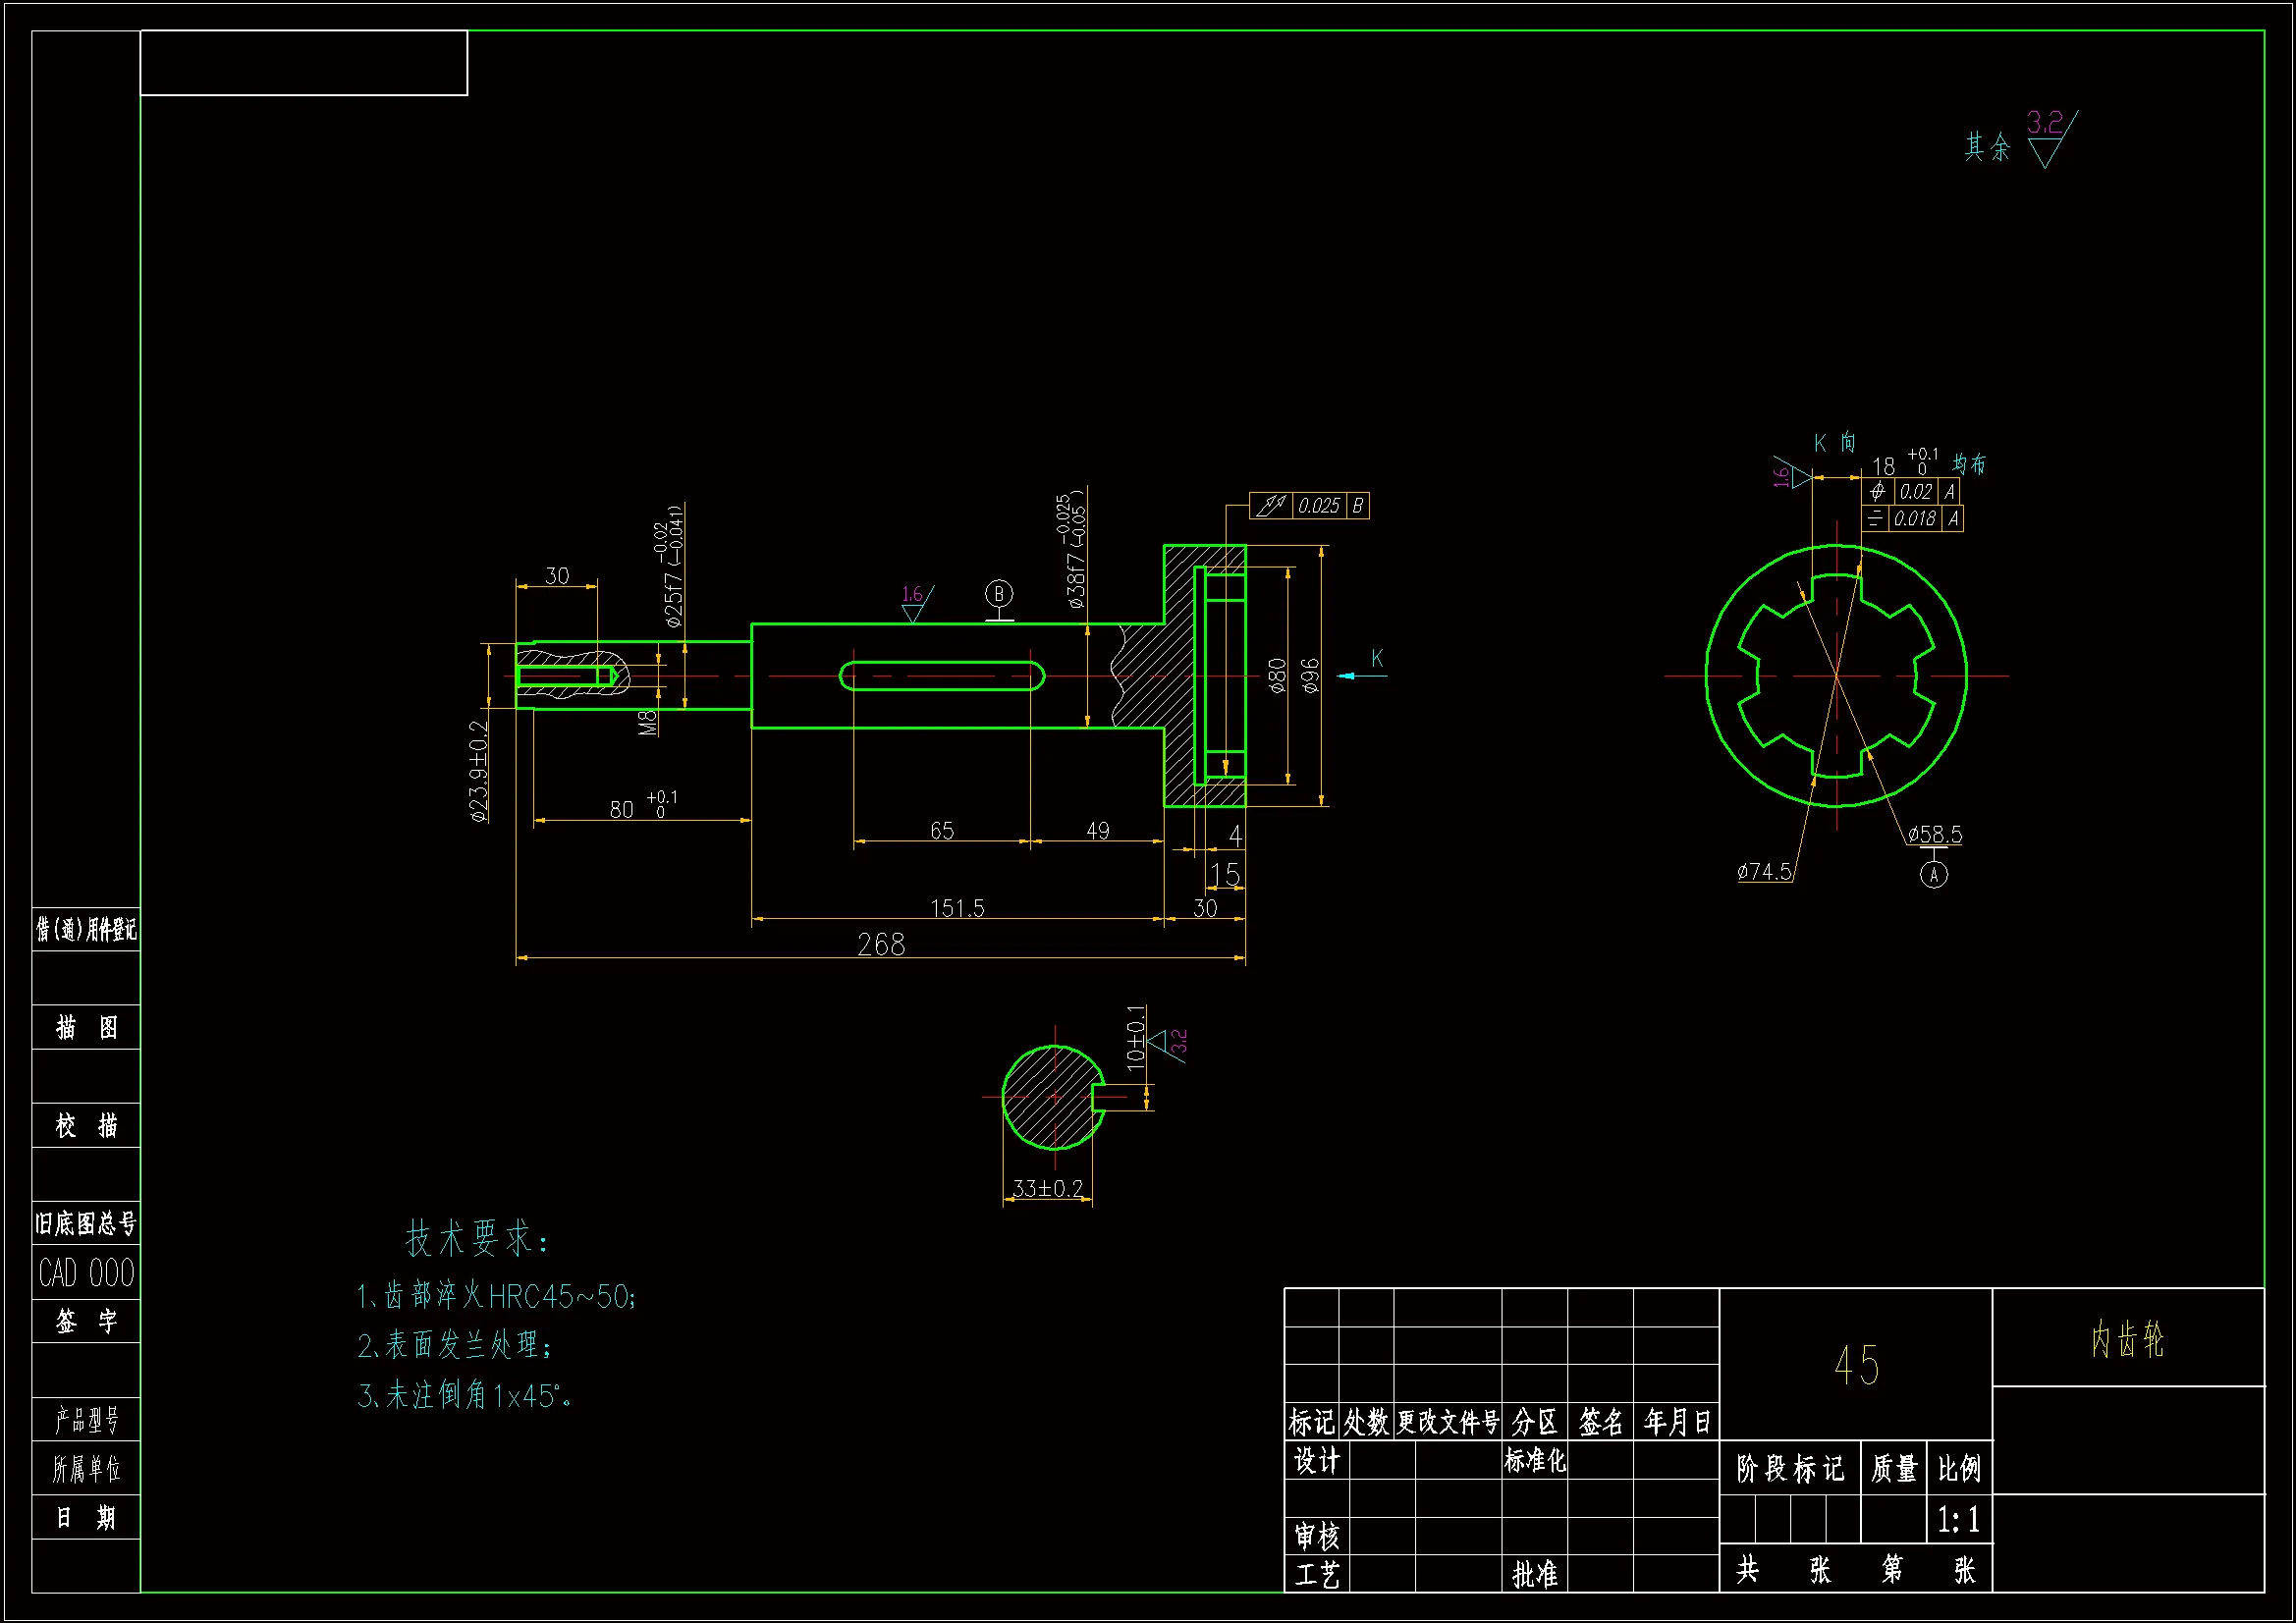Click the datum B circle marker
Viewport: 2296px width, 1623px height.
pyautogui.click(x=998, y=594)
